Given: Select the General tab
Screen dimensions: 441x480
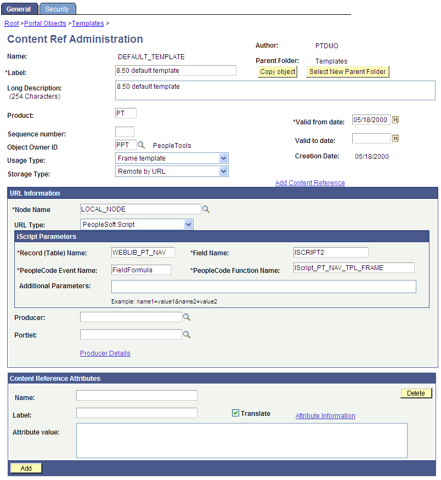Looking at the screenshot, I should [20, 9].
